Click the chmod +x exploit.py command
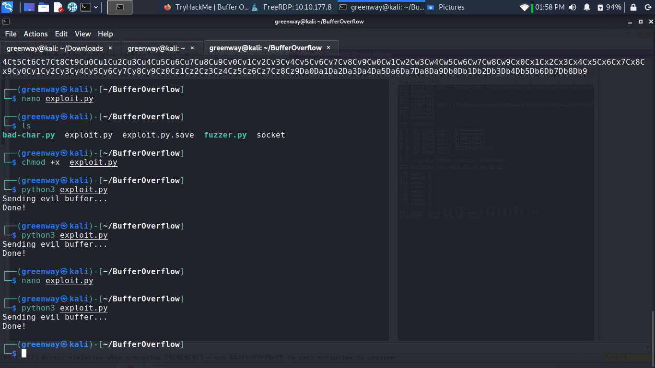 (x=70, y=162)
